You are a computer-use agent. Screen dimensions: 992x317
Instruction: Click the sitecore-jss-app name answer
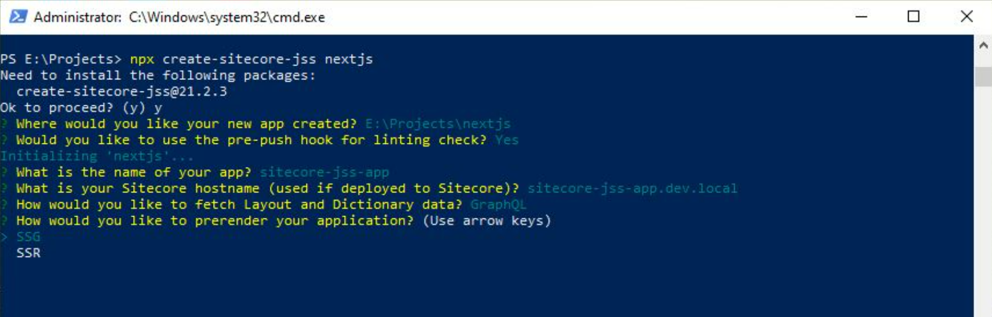click(x=324, y=172)
